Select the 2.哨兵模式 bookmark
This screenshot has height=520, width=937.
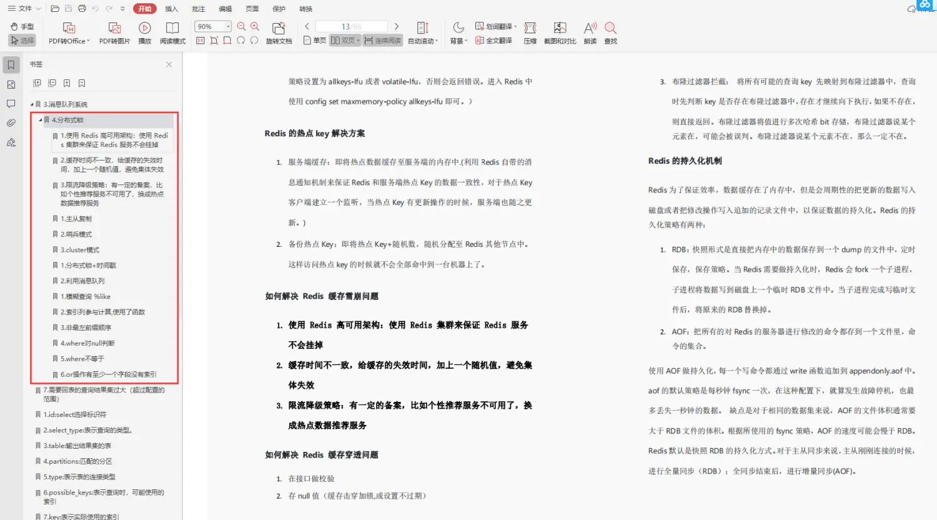pyautogui.click(x=76, y=234)
